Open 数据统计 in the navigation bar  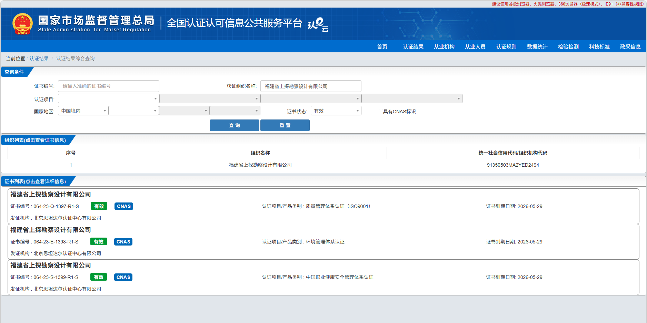click(537, 46)
